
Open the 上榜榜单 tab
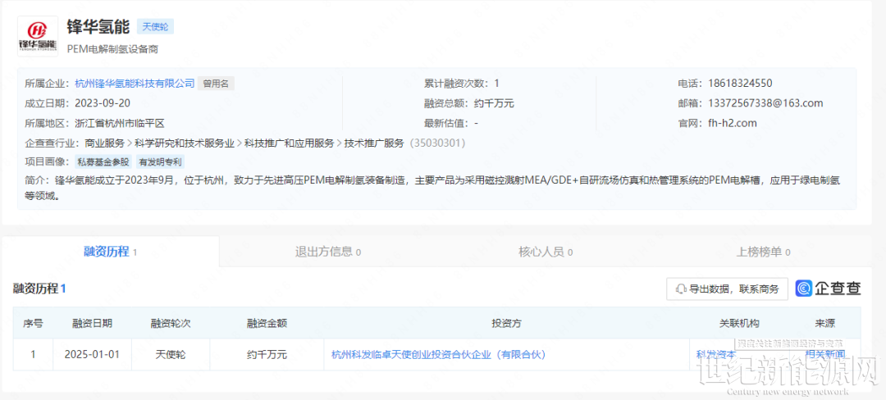pyautogui.click(x=764, y=252)
